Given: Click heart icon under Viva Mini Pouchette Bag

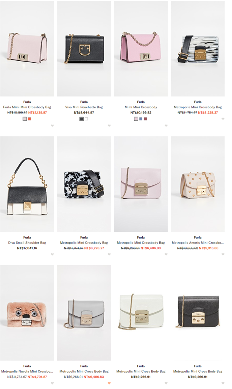Looking at the screenshot, I should pyautogui.click(x=109, y=125).
